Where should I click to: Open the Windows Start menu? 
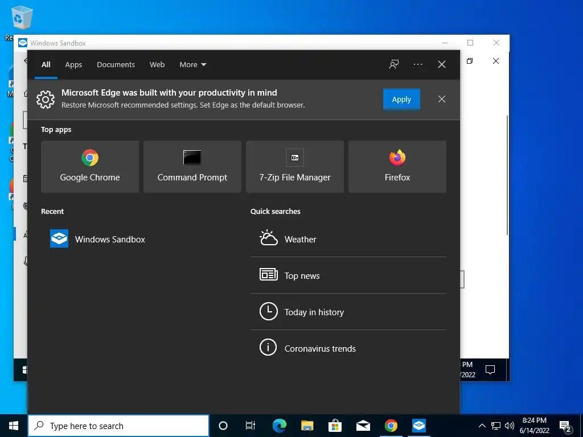click(14, 426)
